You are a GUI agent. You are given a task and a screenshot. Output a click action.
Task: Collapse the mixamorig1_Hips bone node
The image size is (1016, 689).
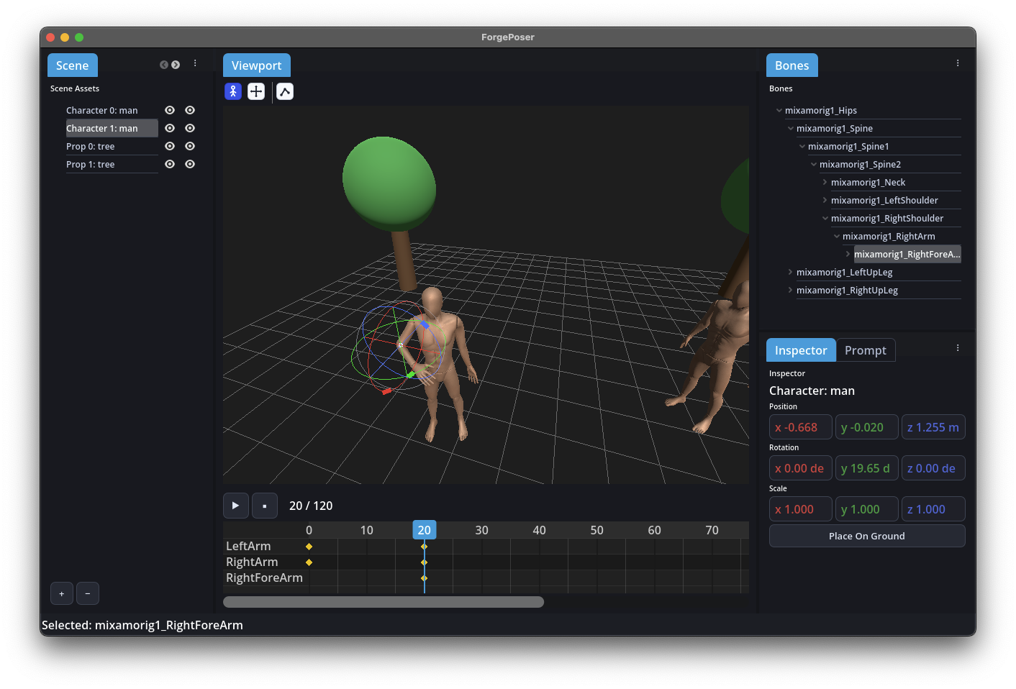point(779,111)
